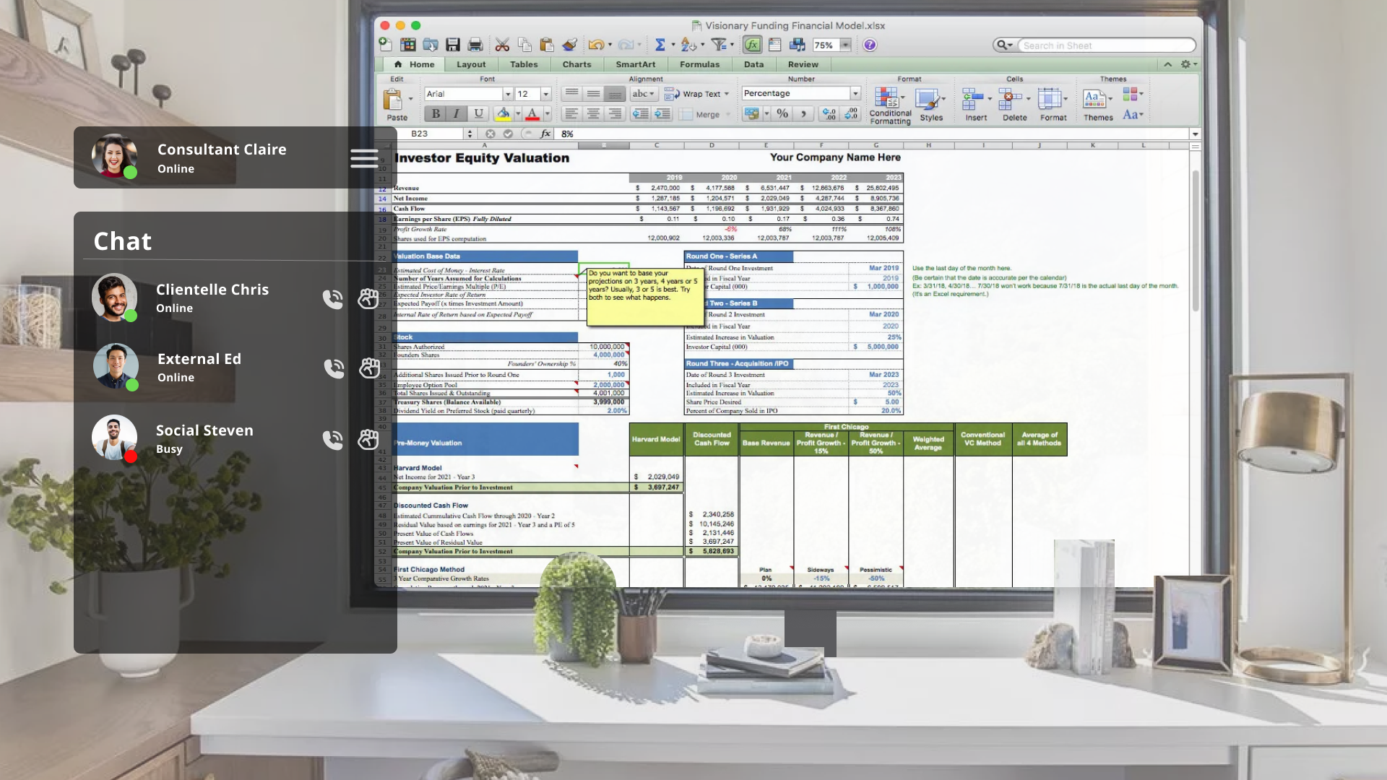Click the percent style button
Screen dimensions: 1387x780
782,113
